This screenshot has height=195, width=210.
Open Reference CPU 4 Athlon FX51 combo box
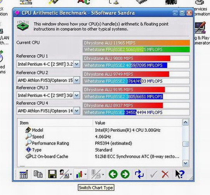coord(48,111)
